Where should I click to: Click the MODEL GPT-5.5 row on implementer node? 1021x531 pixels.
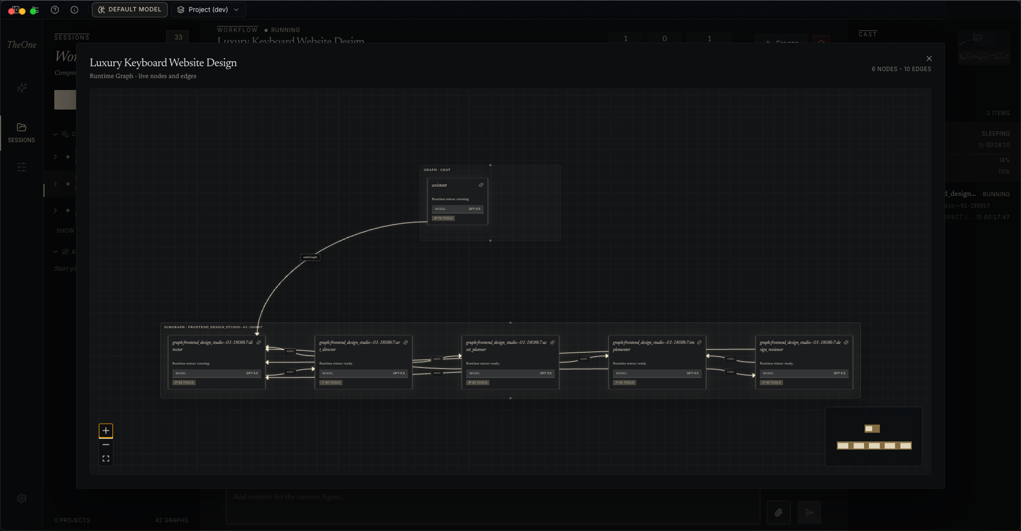tap(657, 373)
